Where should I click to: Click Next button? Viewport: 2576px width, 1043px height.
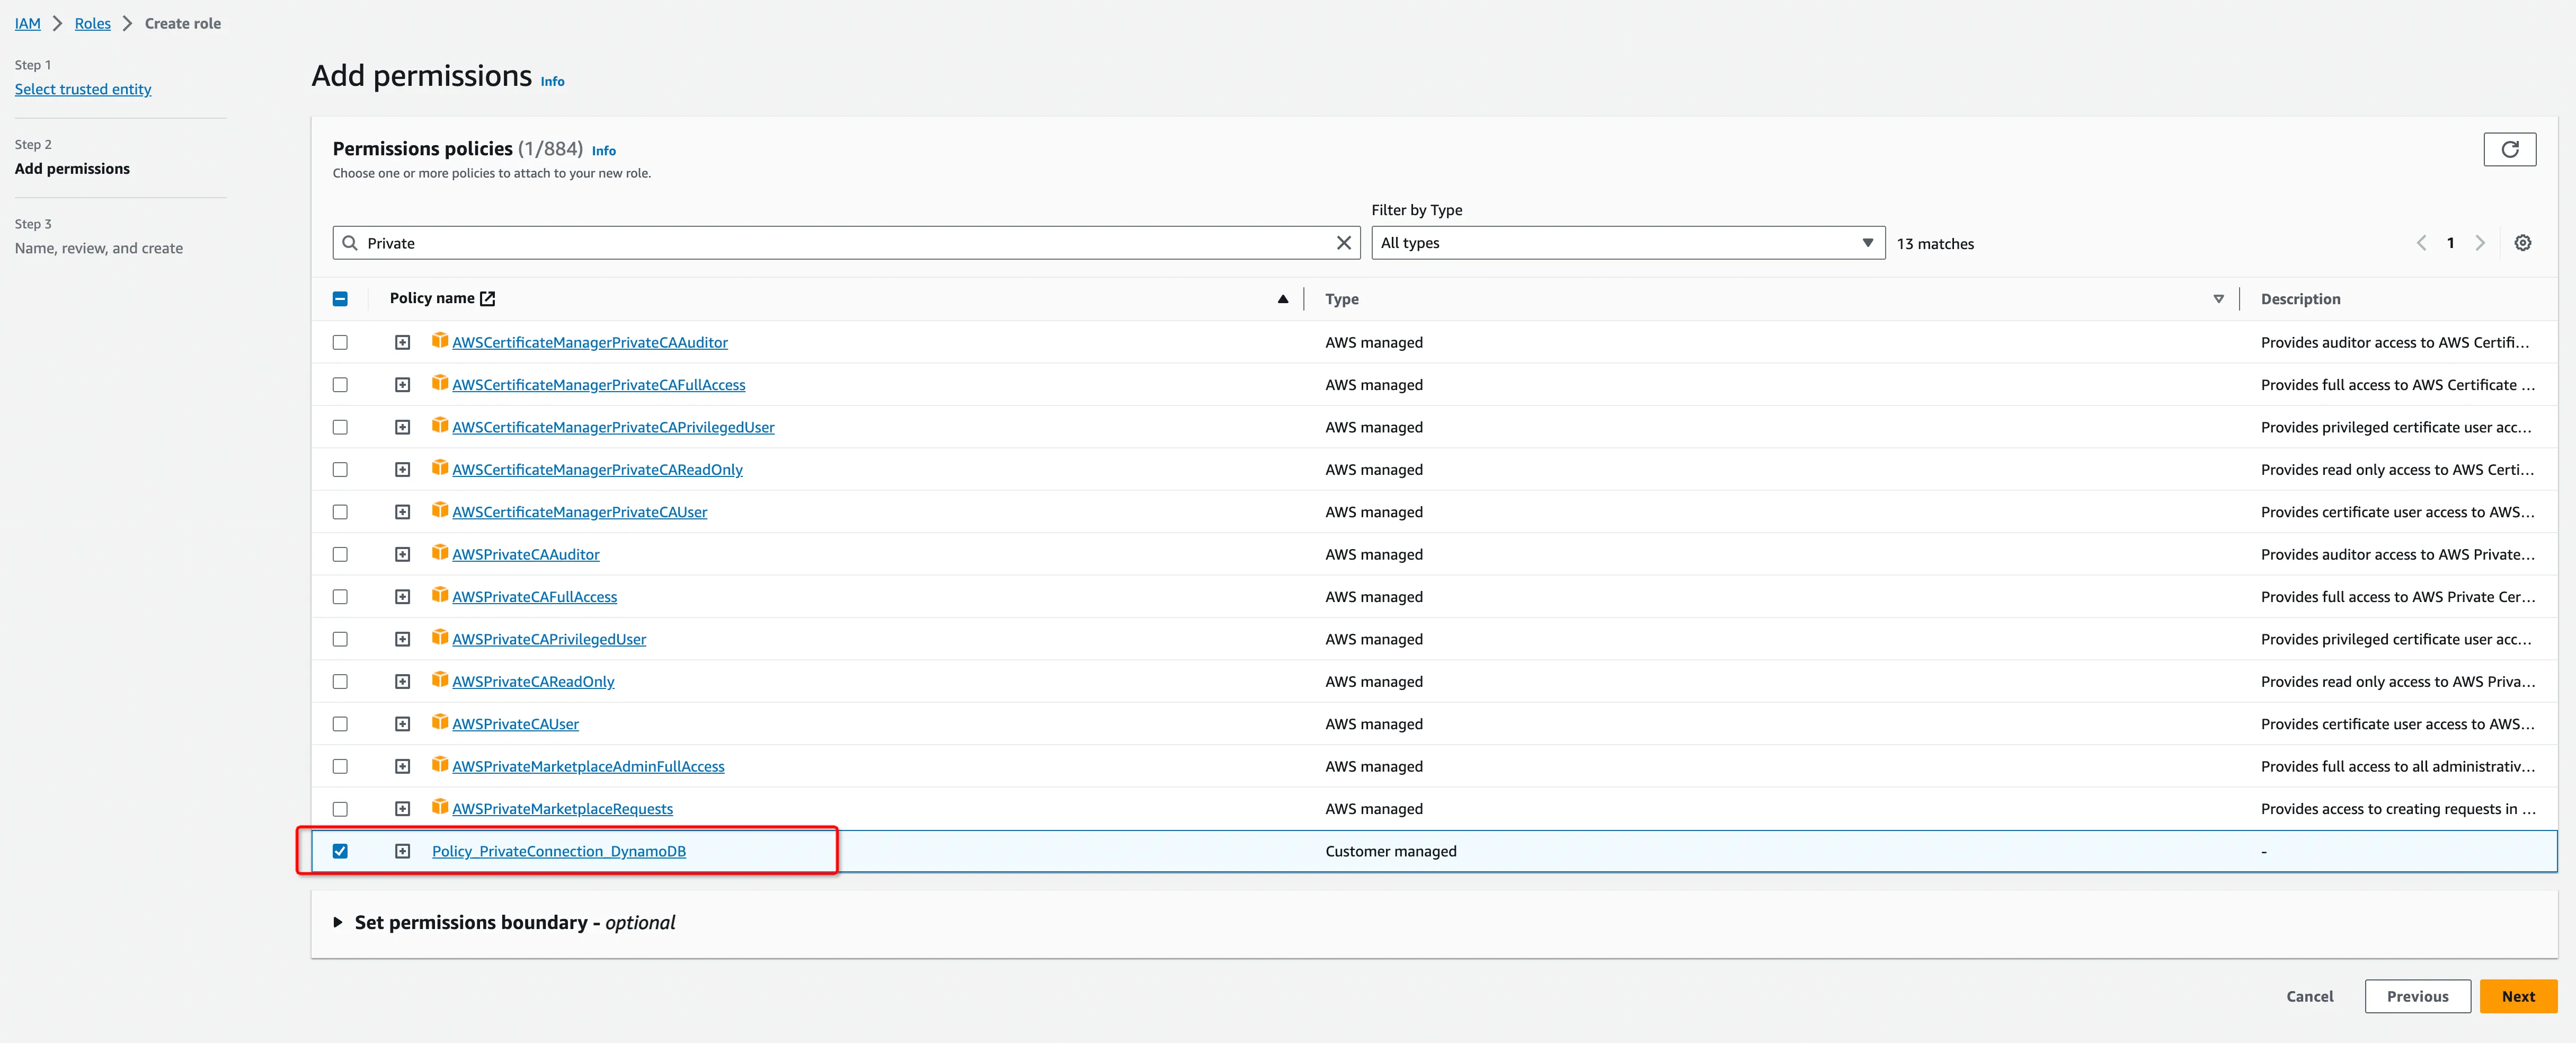click(2517, 996)
